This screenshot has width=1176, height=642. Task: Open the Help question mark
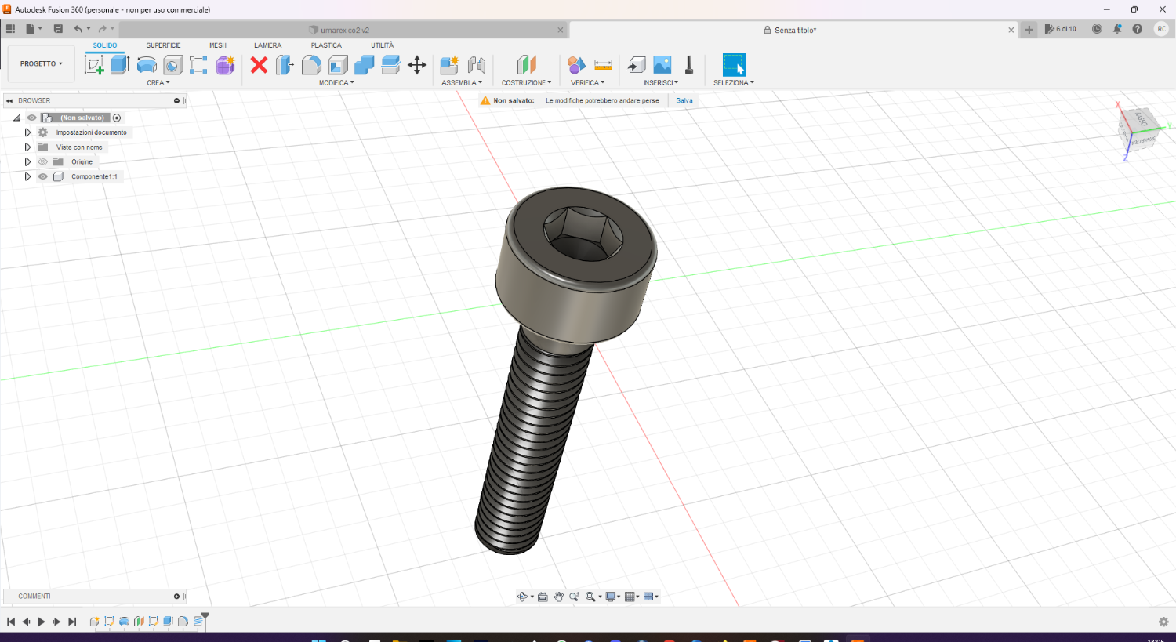[x=1138, y=29]
